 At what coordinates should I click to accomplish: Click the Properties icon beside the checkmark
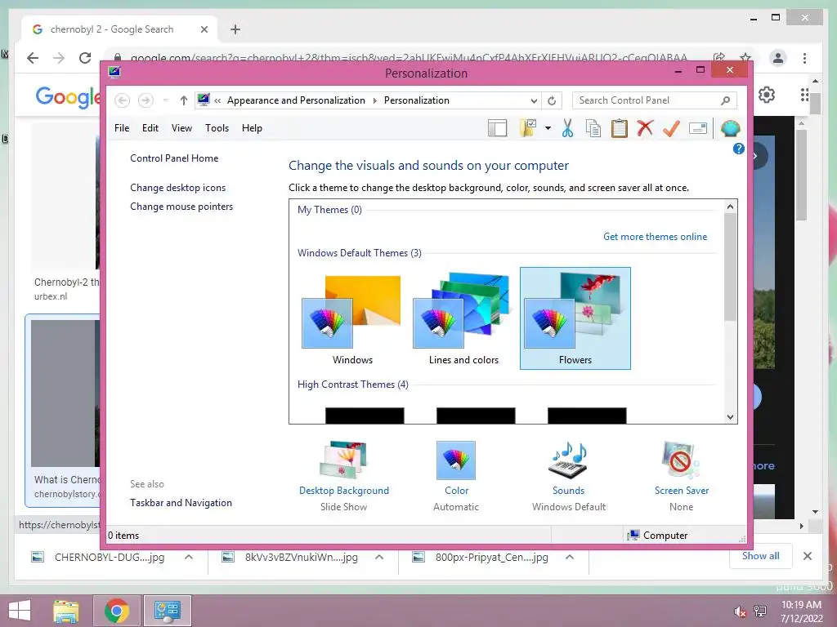click(698, 128)
